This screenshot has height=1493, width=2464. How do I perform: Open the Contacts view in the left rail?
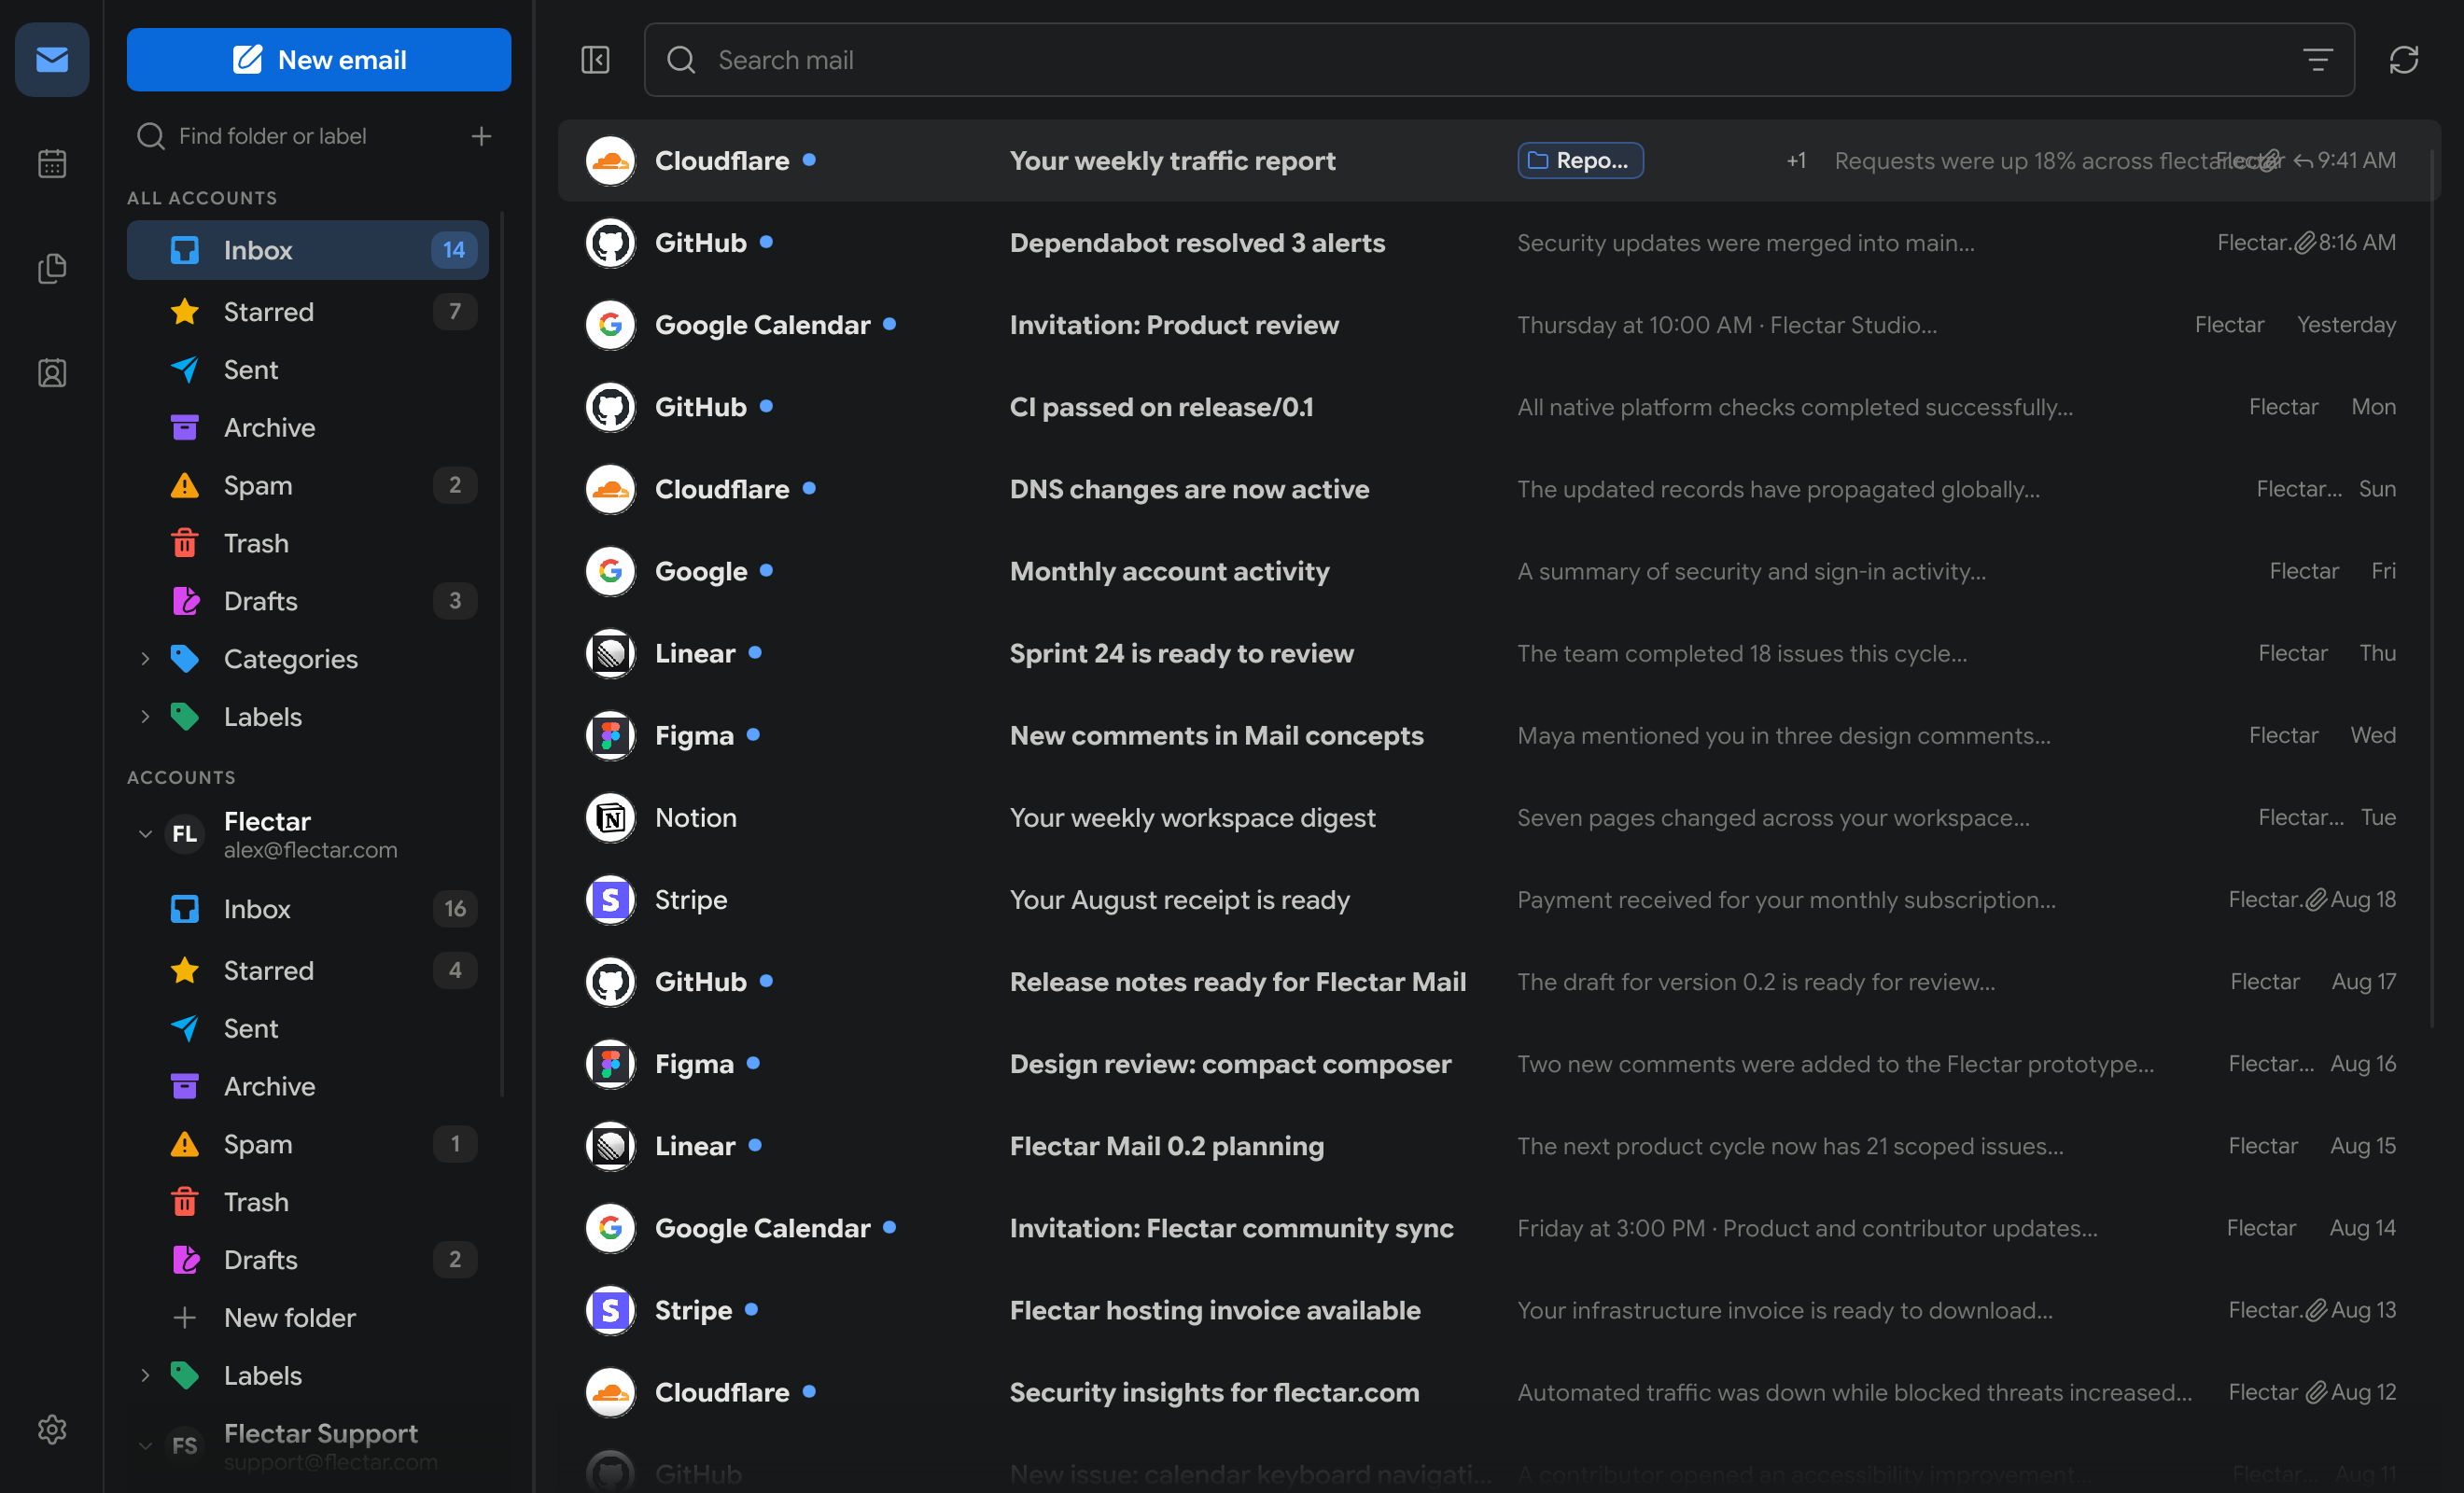[x=52, y=373]
